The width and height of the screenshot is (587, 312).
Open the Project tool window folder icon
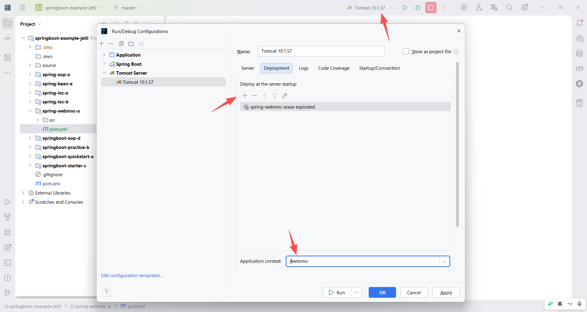8,23
